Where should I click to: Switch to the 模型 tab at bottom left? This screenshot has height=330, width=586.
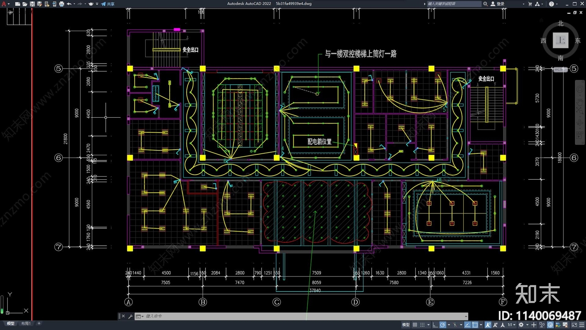pos(11,323)
